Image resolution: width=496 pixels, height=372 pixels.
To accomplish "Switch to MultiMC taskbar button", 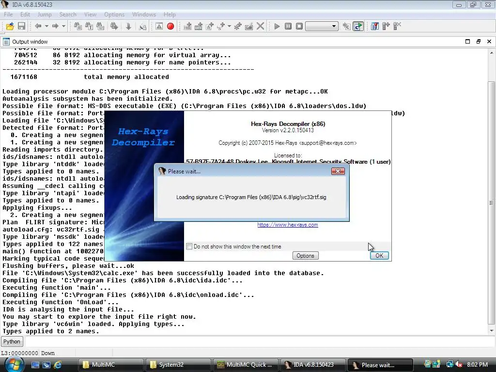I will tap(110, 365).
